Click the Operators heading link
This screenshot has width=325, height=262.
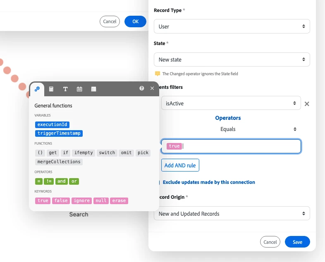click(x=228, y=118)
